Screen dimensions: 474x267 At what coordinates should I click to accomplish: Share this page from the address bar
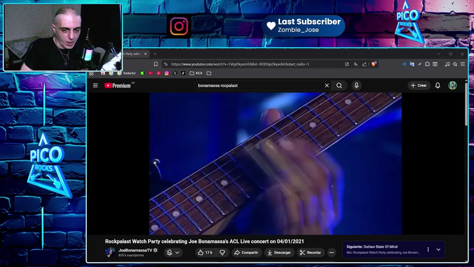pyautogui.click(x=364, y=64)
